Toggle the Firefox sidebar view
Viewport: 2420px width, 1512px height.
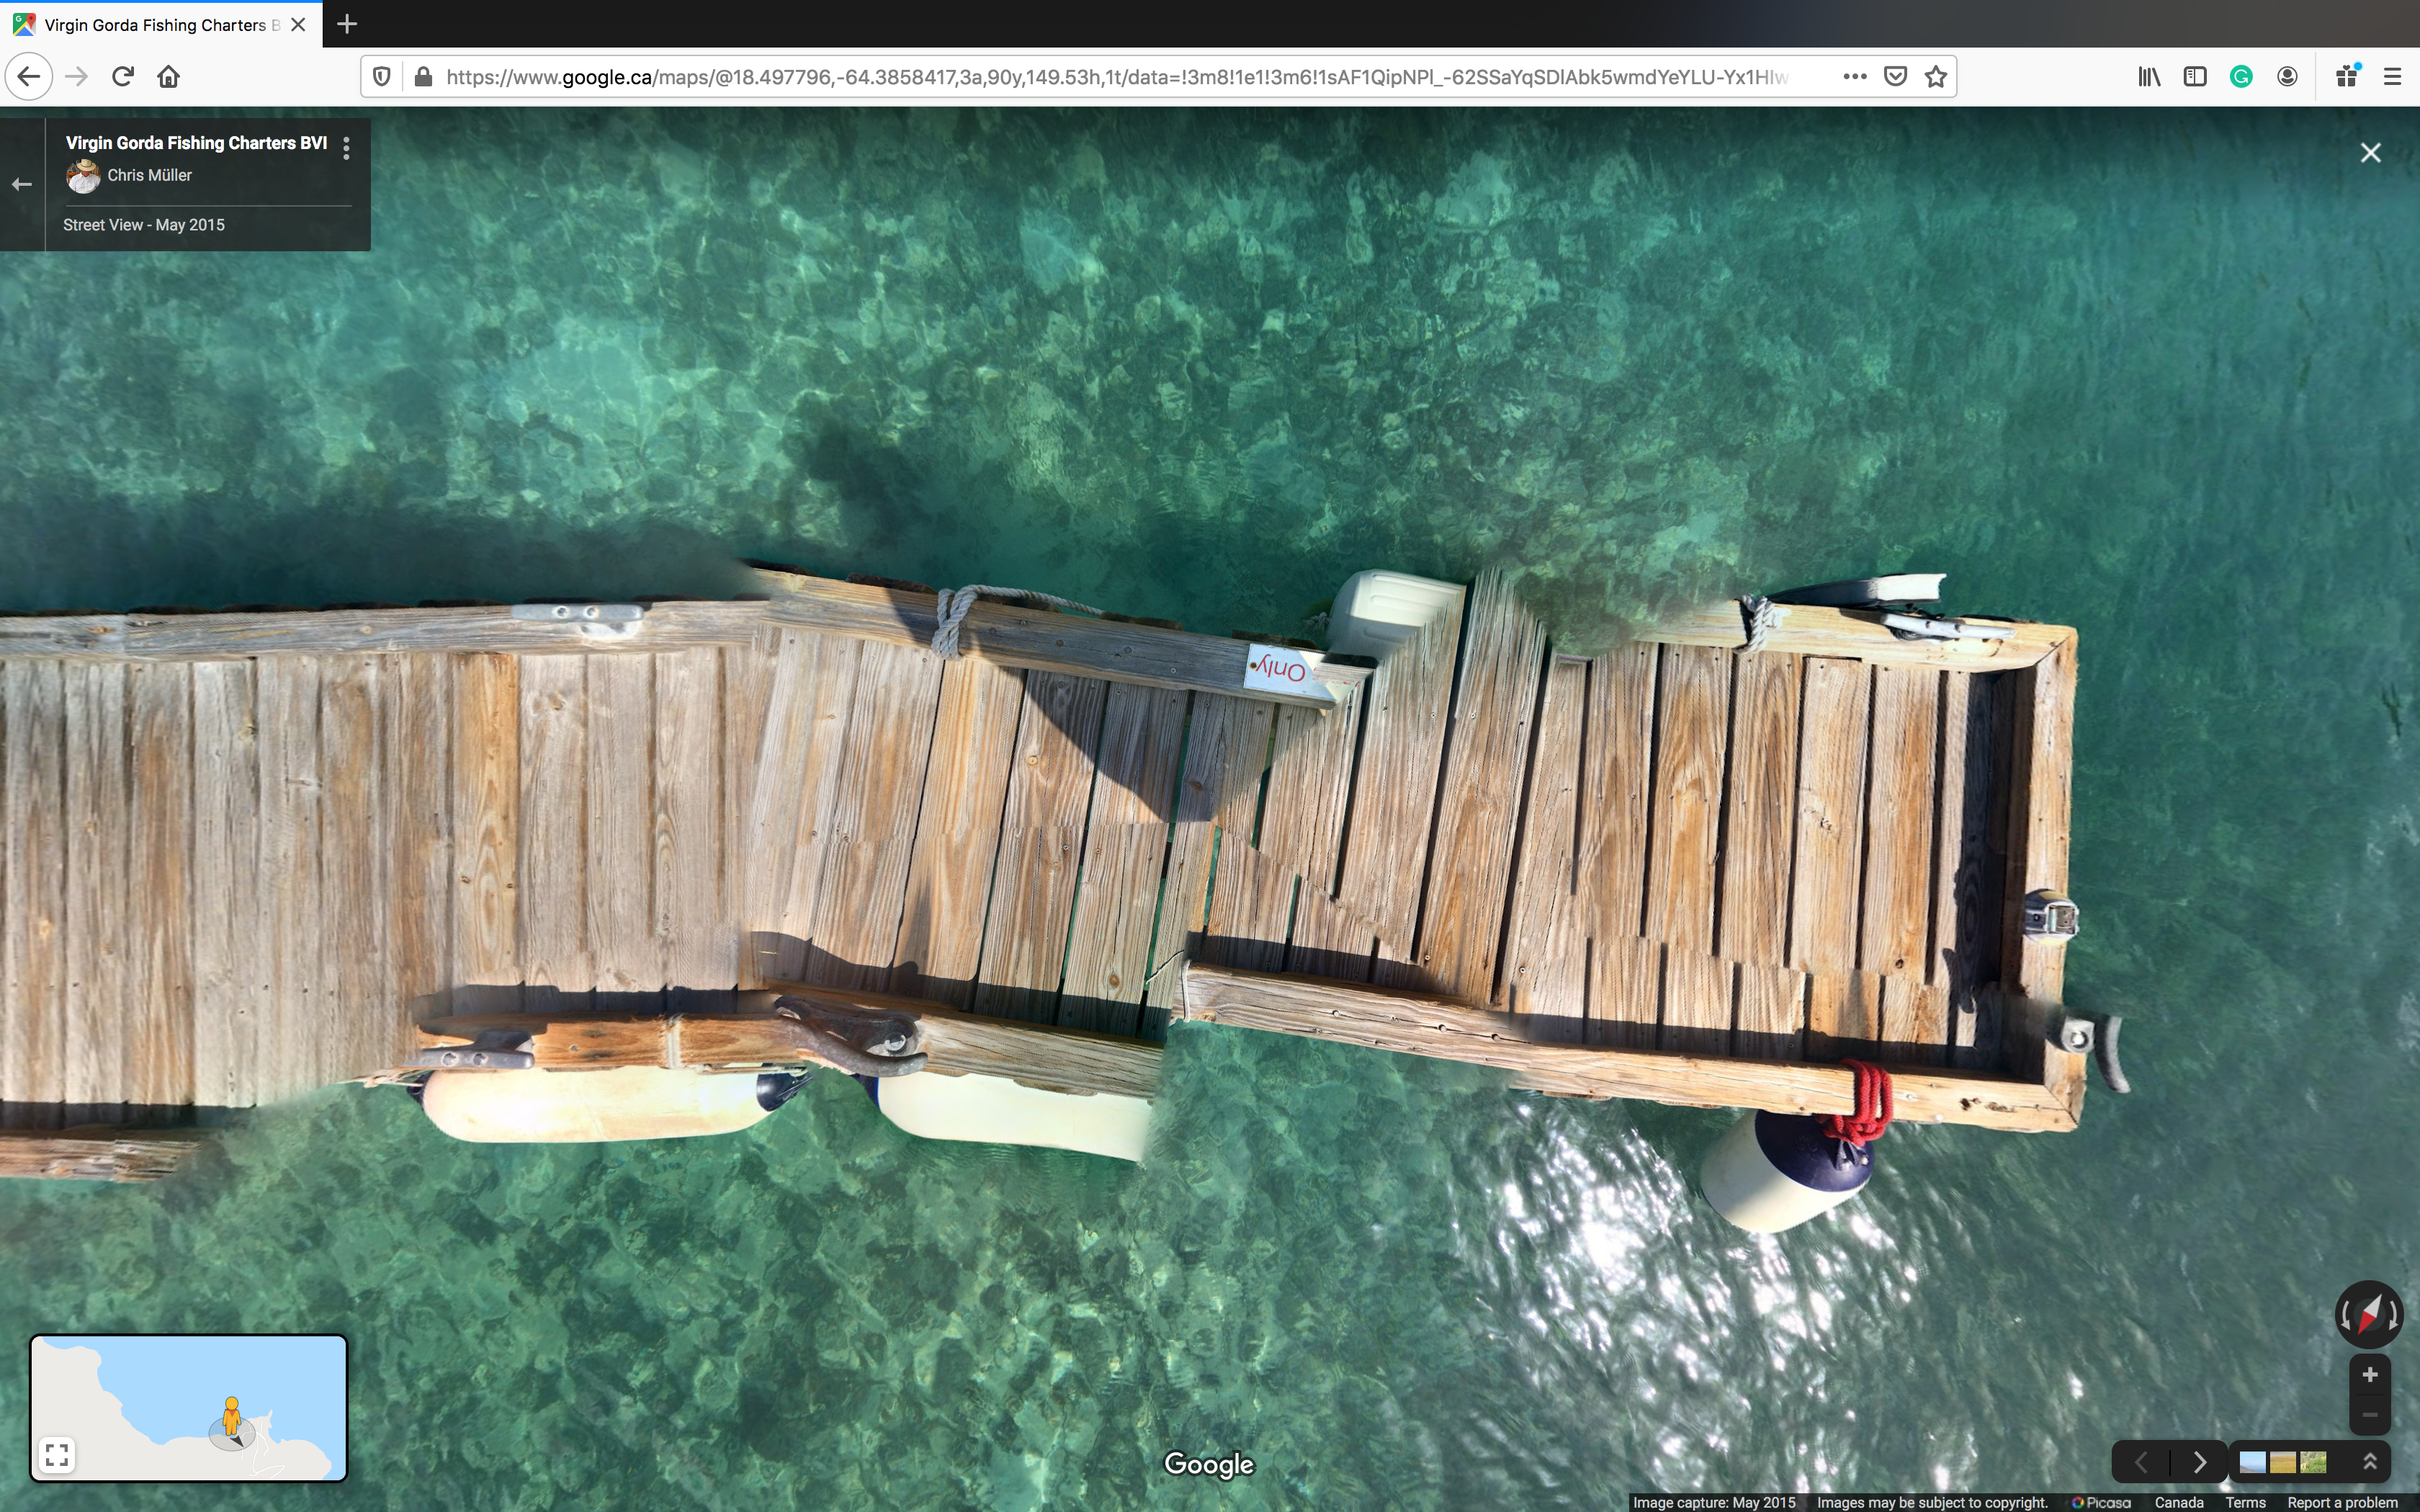(2195, 77)
